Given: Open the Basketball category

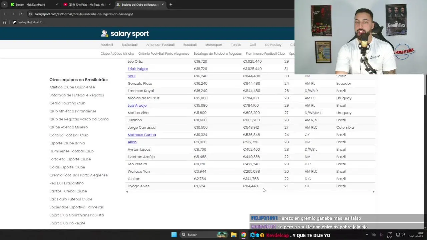Looking at the screenshot, I should pyautogui.click(x=130, y=45).
